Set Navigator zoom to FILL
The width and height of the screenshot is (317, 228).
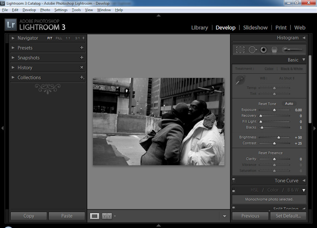tap(59, 38)
